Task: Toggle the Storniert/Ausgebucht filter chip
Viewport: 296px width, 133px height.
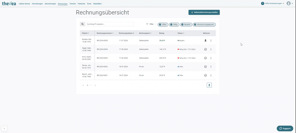Action: point(204,25)
